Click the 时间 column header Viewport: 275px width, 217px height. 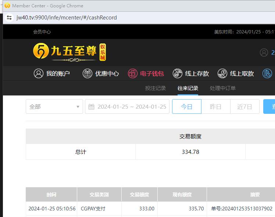point(51,194)
